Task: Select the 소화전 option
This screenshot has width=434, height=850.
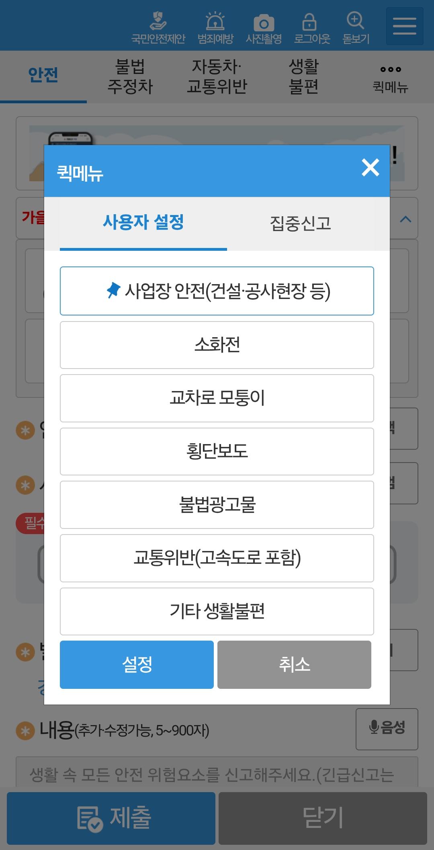Action: click(x=217, y=345)
